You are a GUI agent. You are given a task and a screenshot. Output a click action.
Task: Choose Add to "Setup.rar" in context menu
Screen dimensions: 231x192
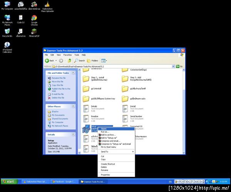116,138
